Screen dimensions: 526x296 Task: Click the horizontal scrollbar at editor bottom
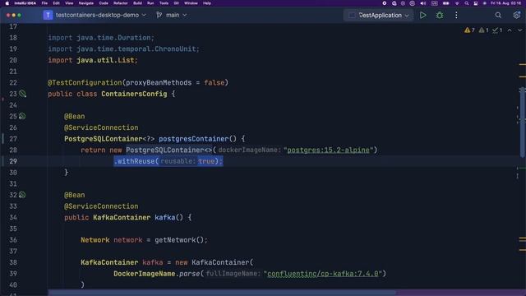221,294
